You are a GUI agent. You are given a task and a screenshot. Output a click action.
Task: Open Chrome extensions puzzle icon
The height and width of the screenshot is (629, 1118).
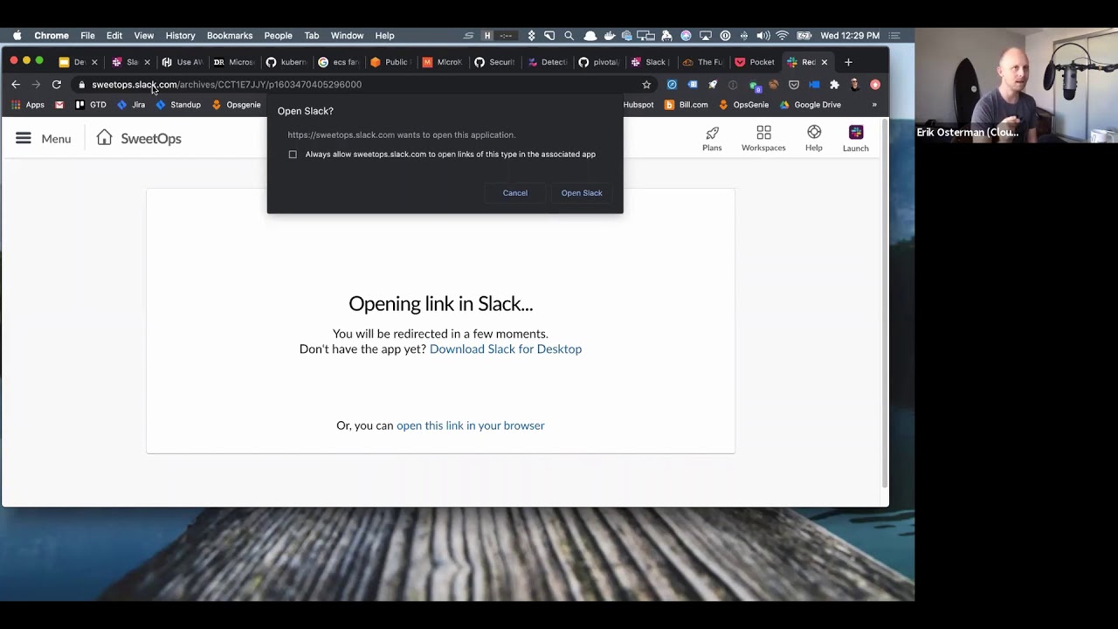pyautogui.click(x=834, y=85)
